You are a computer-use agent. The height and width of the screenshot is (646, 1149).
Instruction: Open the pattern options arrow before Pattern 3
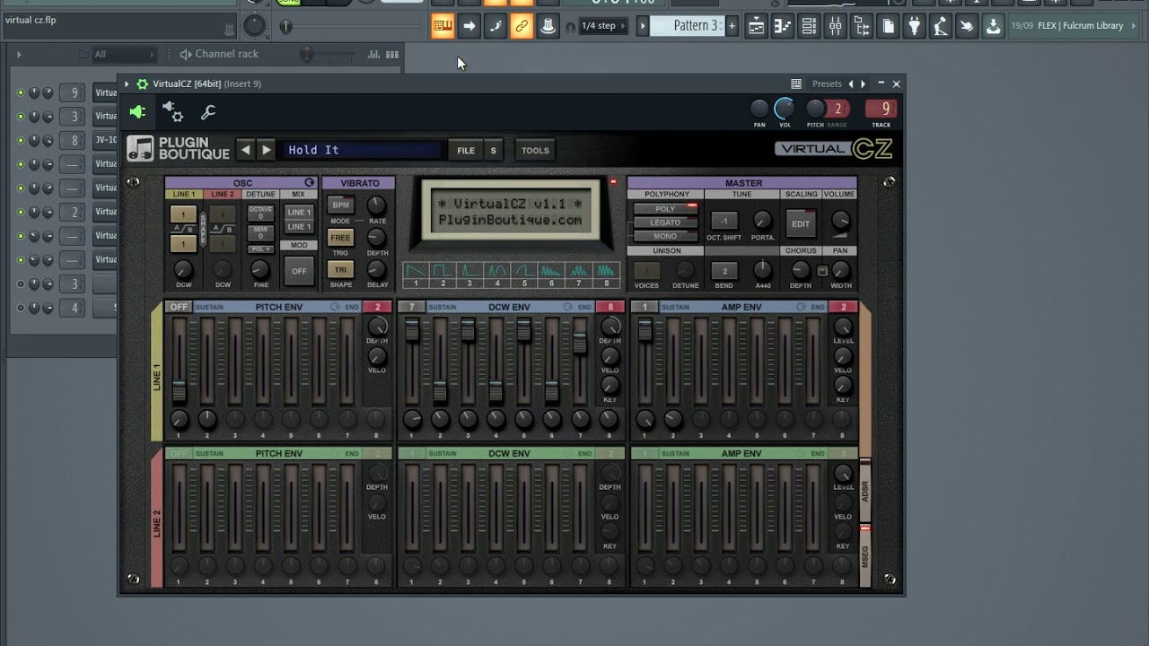tap(643, 26)
